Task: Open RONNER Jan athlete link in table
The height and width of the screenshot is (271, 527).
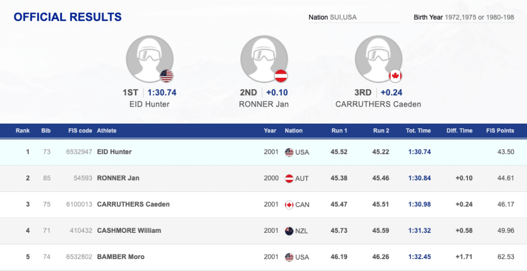Action: pos(118,178)
